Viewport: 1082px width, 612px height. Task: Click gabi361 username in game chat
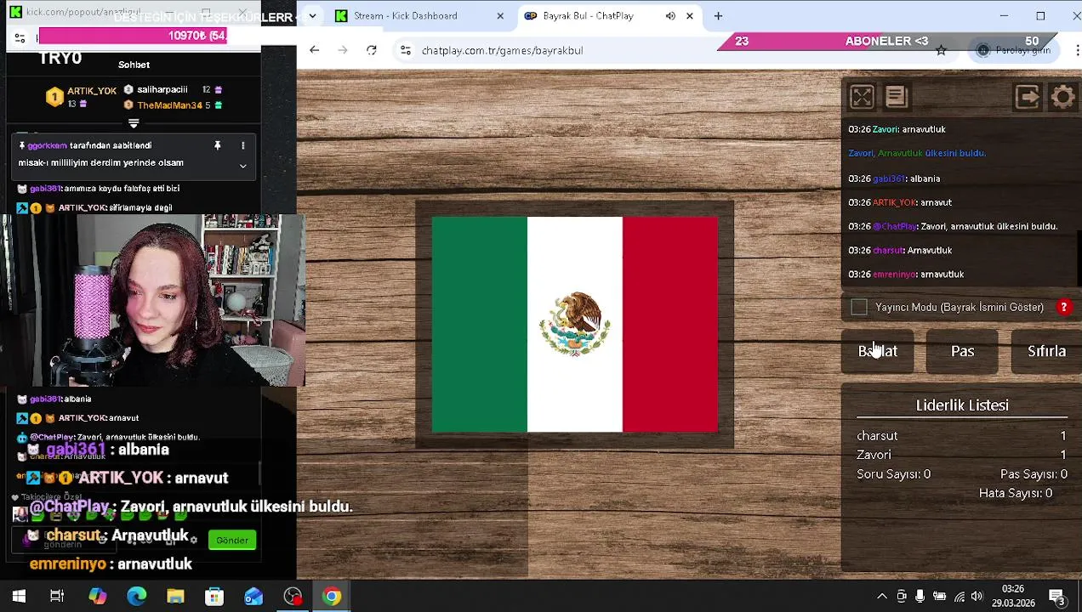point(889,178)
